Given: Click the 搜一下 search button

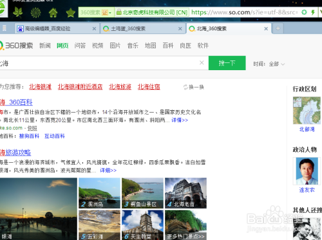Looking at the screenshot, I should pyautogui.click(x=227, y=63).
